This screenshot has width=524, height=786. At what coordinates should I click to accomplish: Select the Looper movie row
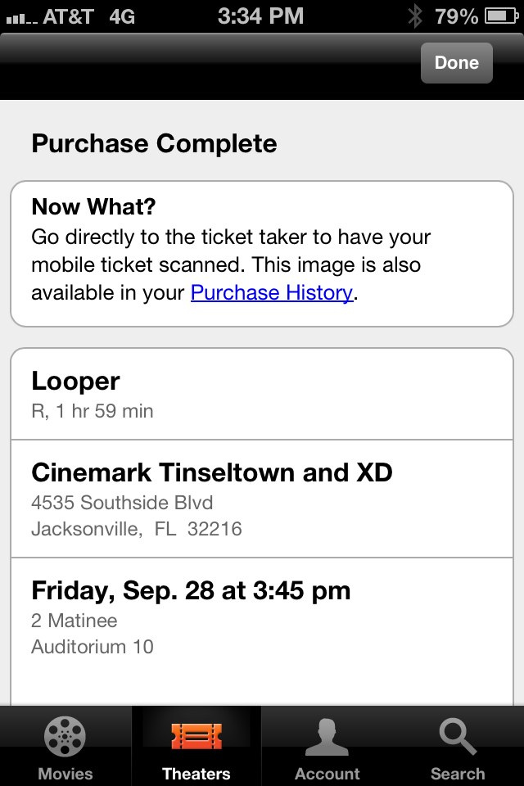click(x=262, y=394)
